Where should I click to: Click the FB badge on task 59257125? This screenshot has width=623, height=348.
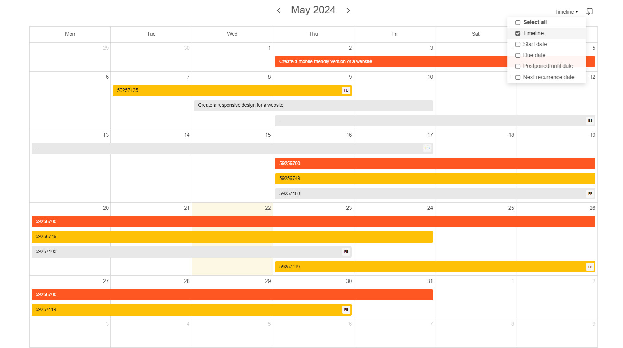[346, 90]
